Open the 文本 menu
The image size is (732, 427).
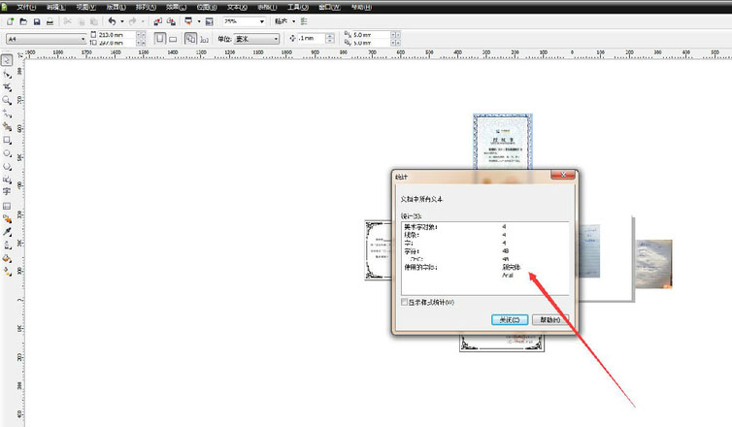pos(236,7)
